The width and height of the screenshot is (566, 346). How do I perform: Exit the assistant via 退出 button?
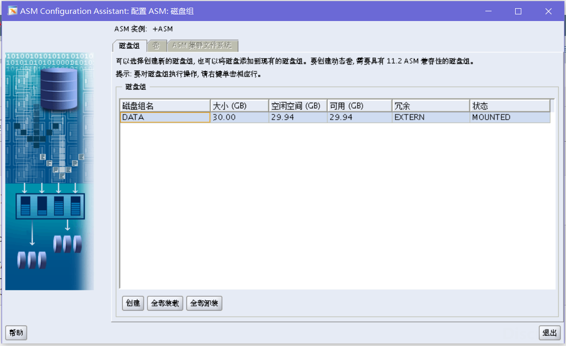click(x=549, y=333)
